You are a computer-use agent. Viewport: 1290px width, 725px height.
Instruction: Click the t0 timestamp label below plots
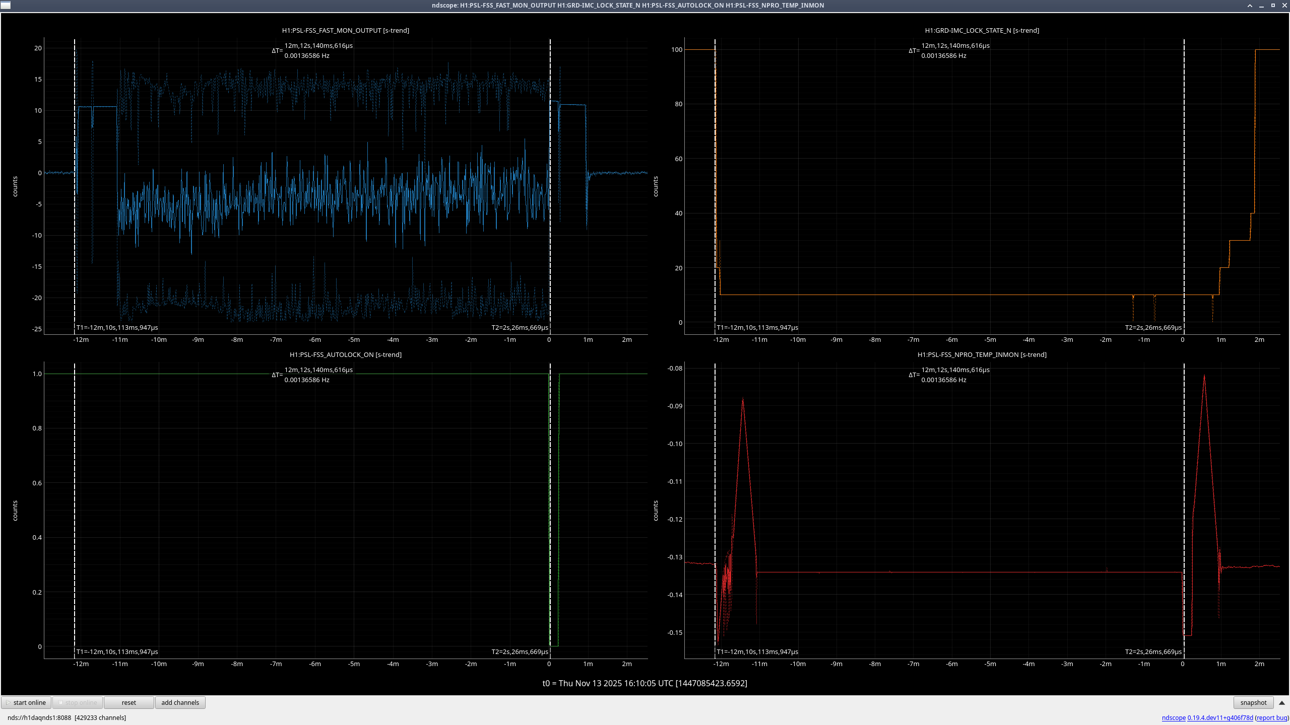(644, 683)
